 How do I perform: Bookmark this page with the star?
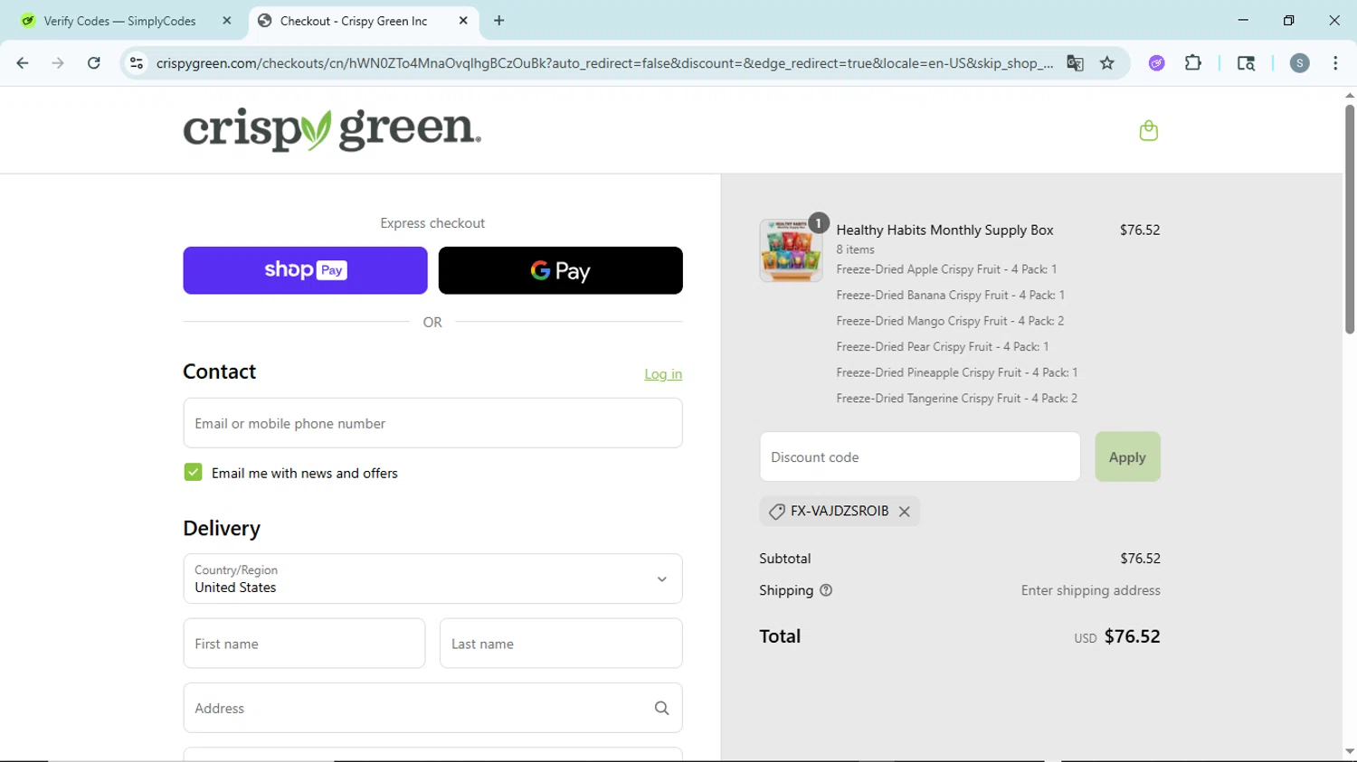pos(1106,63)
